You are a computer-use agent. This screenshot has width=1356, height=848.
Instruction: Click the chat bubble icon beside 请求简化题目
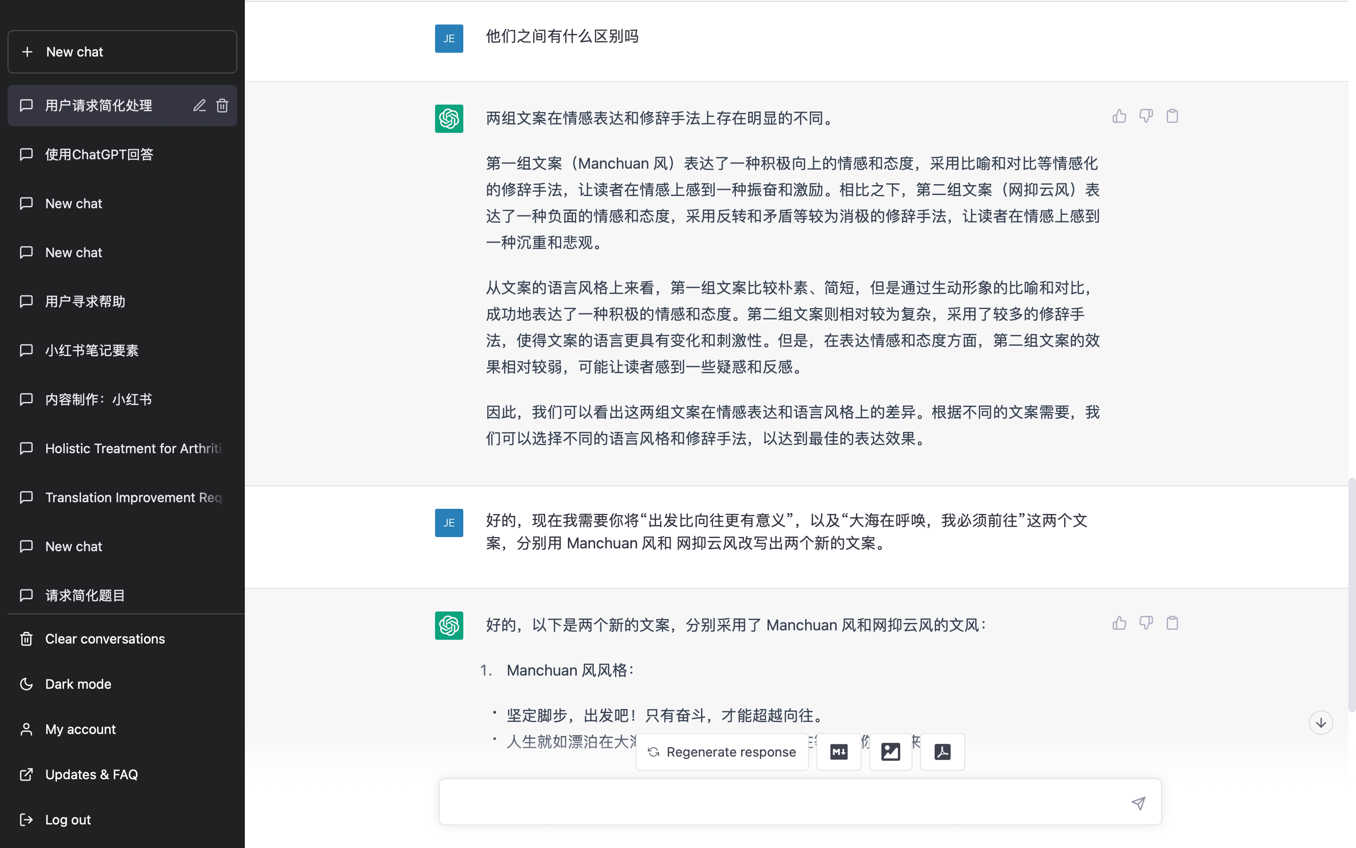26,595
